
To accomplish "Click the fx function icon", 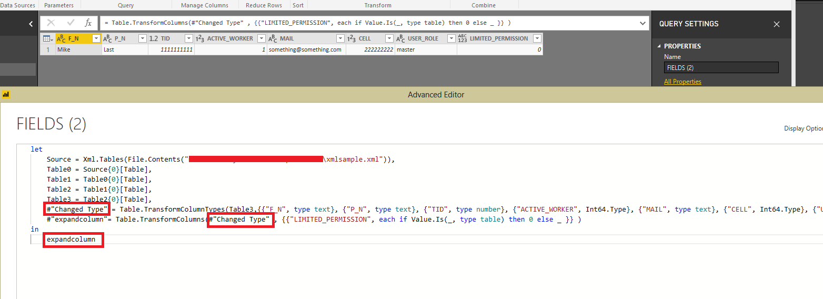I will pos(88,23).
